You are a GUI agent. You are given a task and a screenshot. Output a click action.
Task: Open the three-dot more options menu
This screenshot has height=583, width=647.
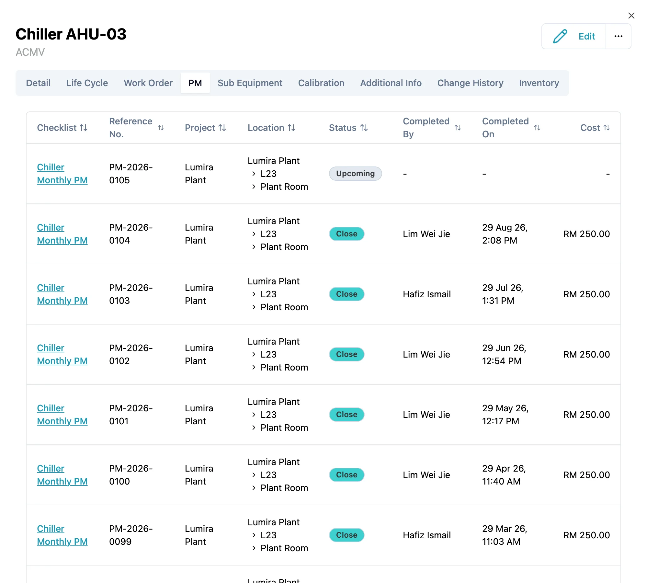tap(618, 36)
